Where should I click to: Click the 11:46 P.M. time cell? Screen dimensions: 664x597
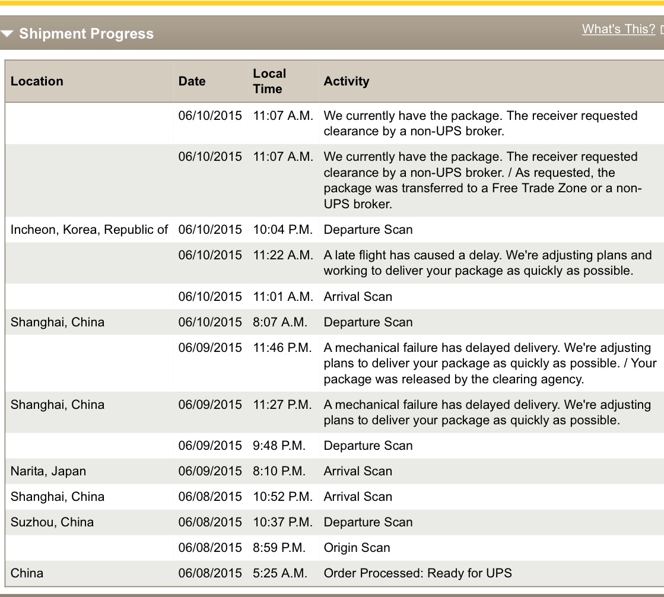[x=282, y=347]
